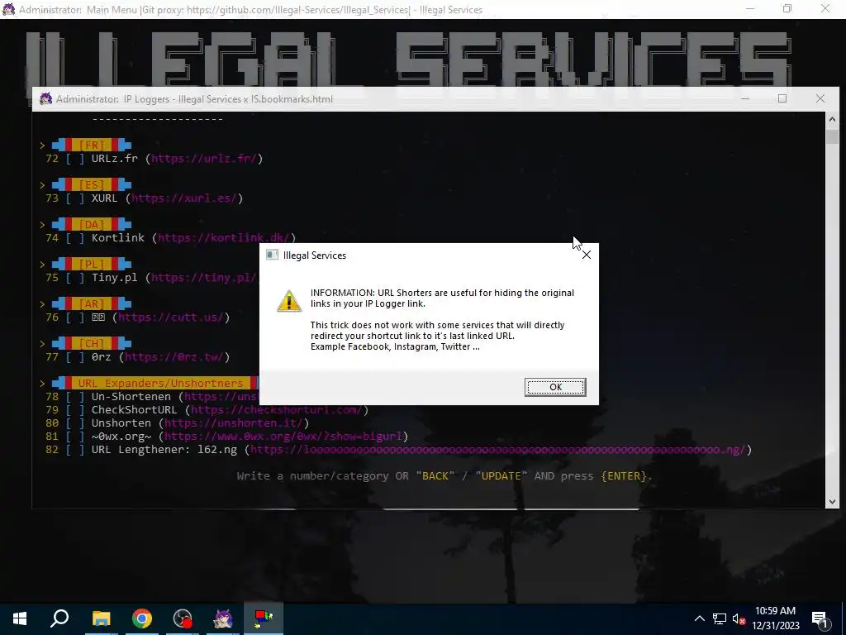Minimize the IP Loggers window
The width and height of the screenshot is (846, 635).
[x=745, y=98]
